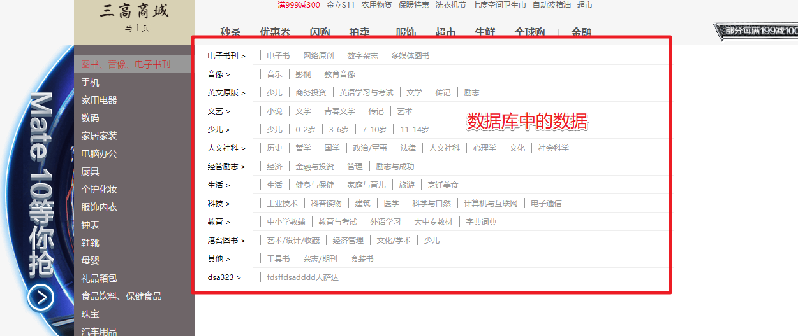Click the 三高商城 logo
798x336 pixels.
tap(135, 10)
